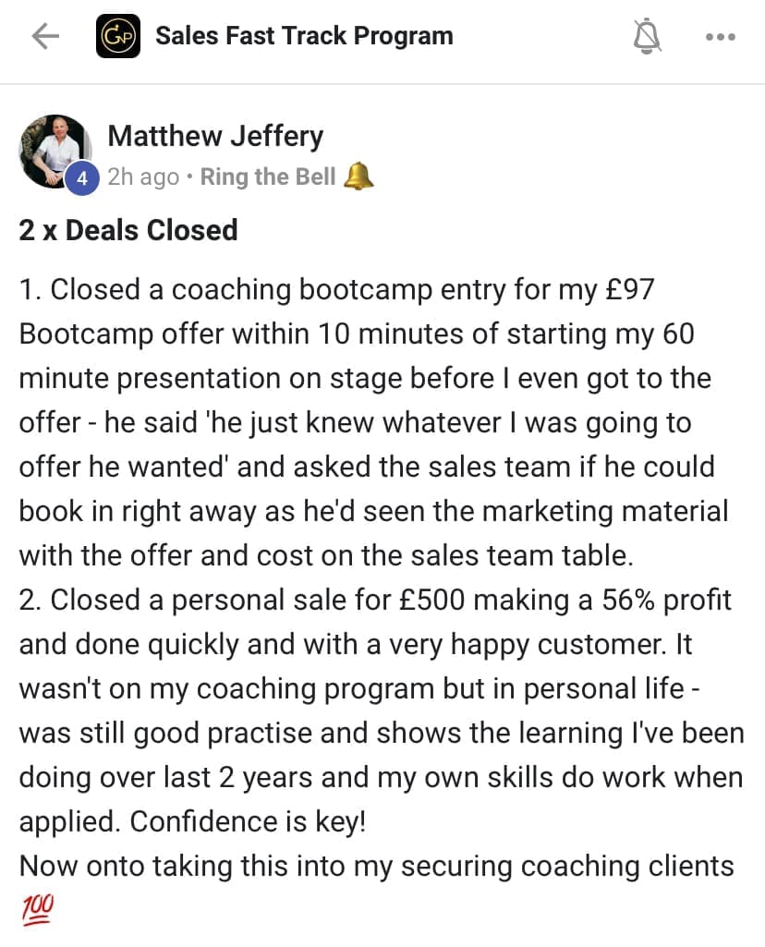This screenshot has width=765, height=947.
Task: View Matthew Jeffery's profile picture
Action: click(55, 151)
